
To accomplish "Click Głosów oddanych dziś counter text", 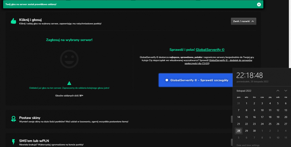I will [x=69, y=96].
